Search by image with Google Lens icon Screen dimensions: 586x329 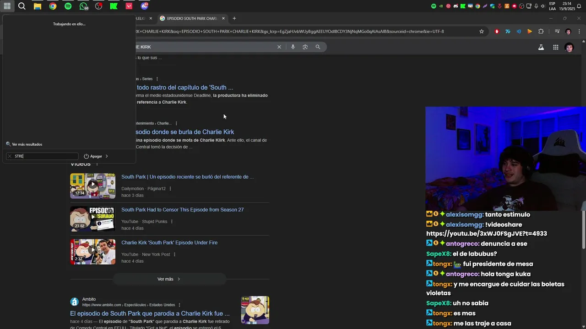(305, 47)
